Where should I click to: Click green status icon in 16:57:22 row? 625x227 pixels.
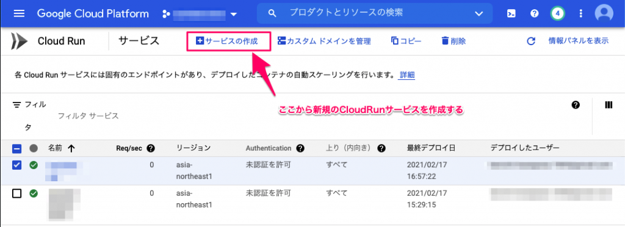tap(34, 165)
